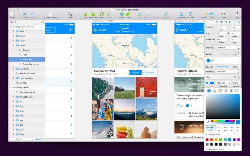
Task: Collapse the Items layer group
Action: (13, 46)
